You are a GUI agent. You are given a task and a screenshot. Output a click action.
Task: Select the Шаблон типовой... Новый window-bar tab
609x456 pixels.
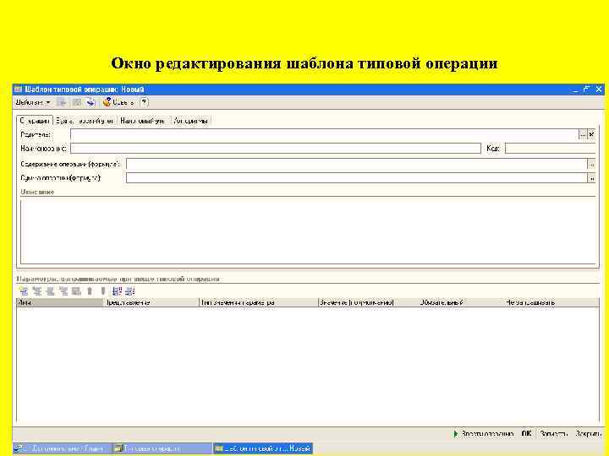tap(263, 448)
